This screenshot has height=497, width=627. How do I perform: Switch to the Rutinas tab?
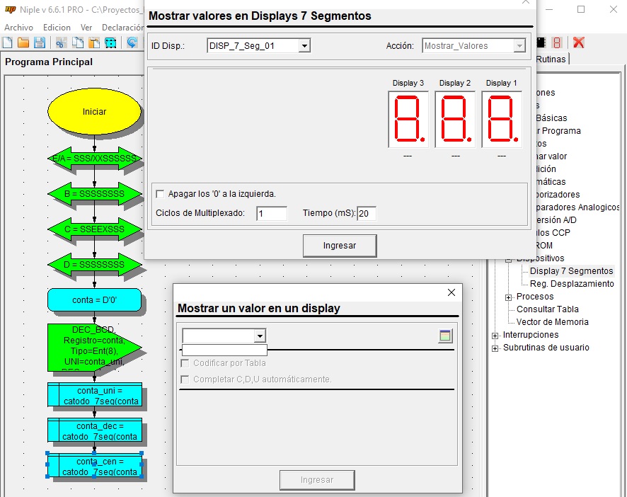click(x=551, y=59)
